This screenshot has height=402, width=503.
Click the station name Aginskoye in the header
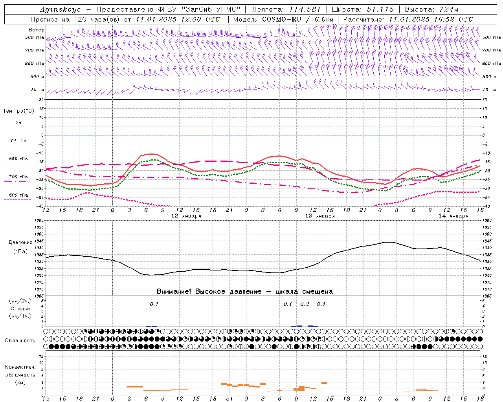61,9
